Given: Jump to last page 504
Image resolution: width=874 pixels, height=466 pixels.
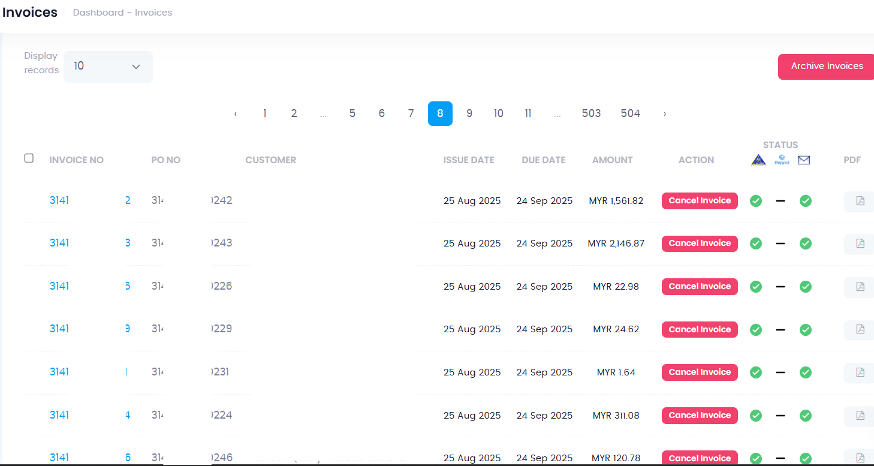Looking at the screenshot, I should [630, 114].
